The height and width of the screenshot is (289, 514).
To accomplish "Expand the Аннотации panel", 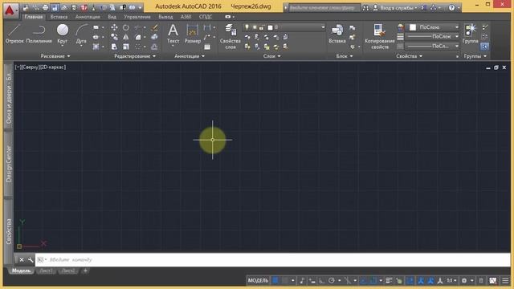I will tap(190, 56).
